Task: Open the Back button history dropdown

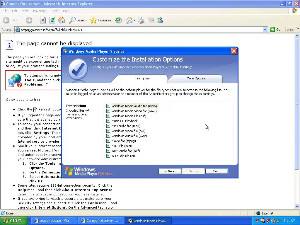Action: coord(21,20)
